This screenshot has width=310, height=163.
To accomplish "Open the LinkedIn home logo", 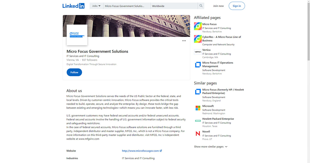I will click(x=73, y=6).
